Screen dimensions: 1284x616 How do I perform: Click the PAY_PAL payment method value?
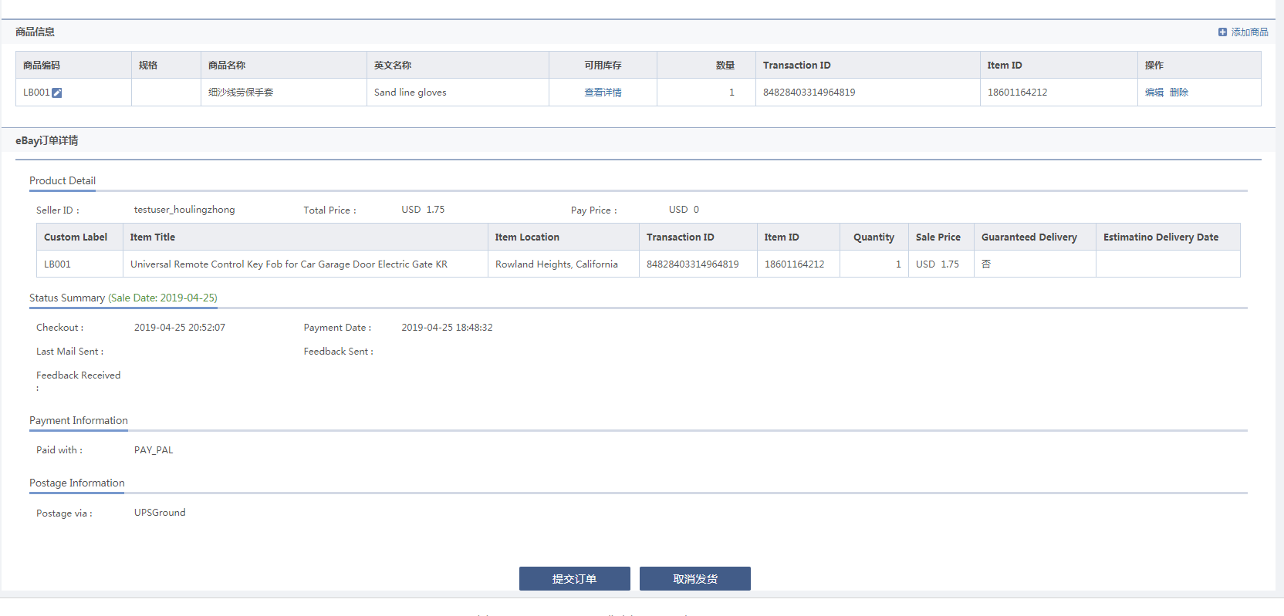(154, 450)
